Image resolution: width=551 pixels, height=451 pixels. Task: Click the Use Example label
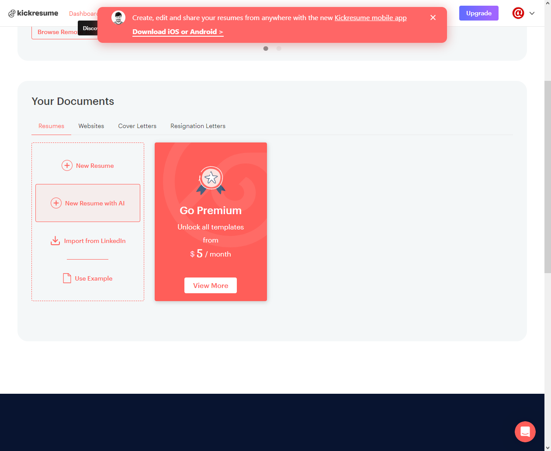tap(94, 278)
